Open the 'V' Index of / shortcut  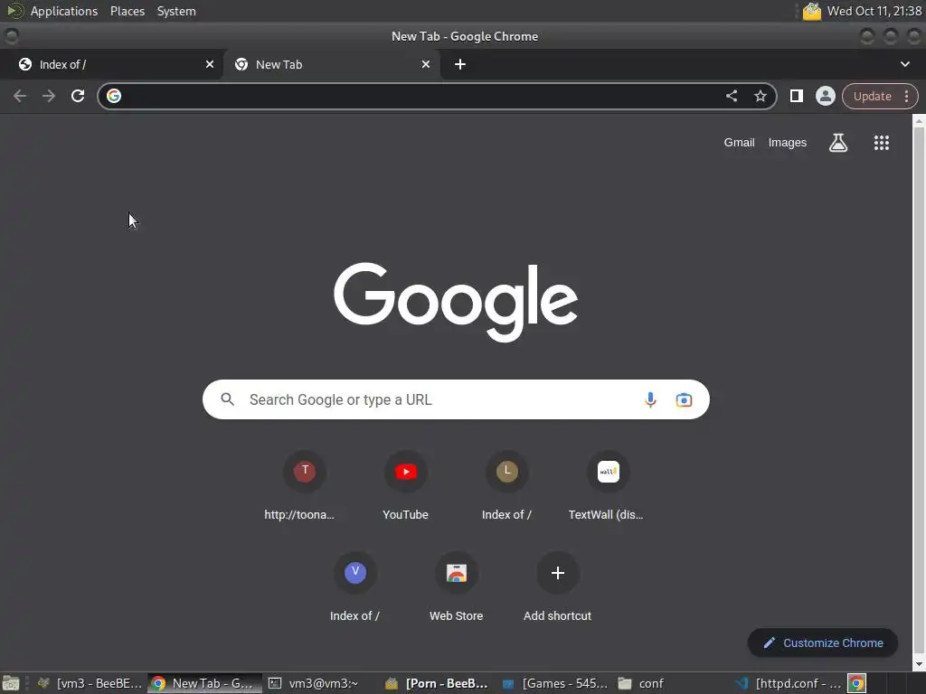[x=354, y=587]
